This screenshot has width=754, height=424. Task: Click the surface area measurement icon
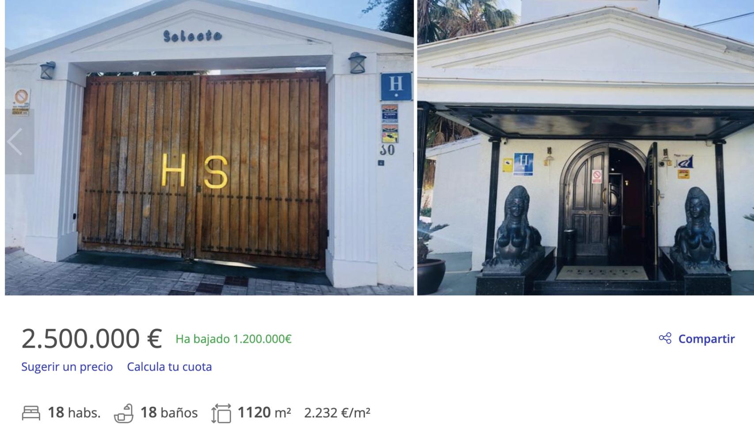tap(221, 413)
